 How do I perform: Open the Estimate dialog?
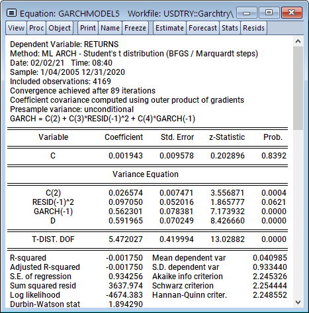pyautogui.click(x=169, y=28)
